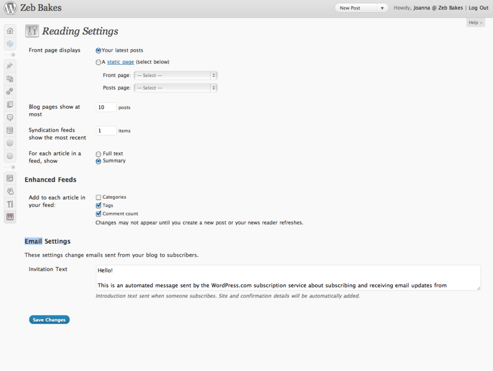Screen dimensions: 493x371
Task: Click the WordPress logo icon
Action: coord(10,8)
